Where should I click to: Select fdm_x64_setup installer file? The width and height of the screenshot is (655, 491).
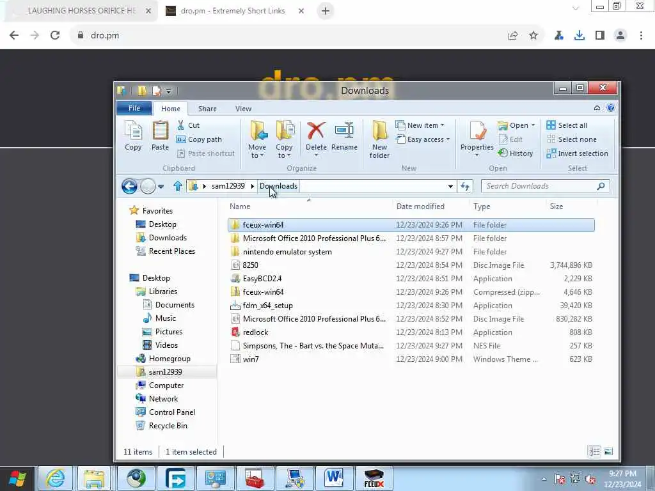411,305
